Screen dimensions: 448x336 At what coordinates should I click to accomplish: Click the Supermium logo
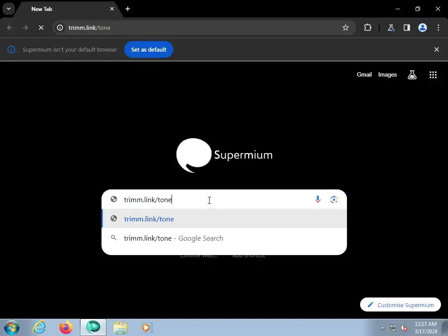click(224, 155)
